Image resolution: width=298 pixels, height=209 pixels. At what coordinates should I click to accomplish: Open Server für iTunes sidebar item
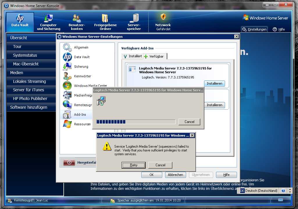28,90
